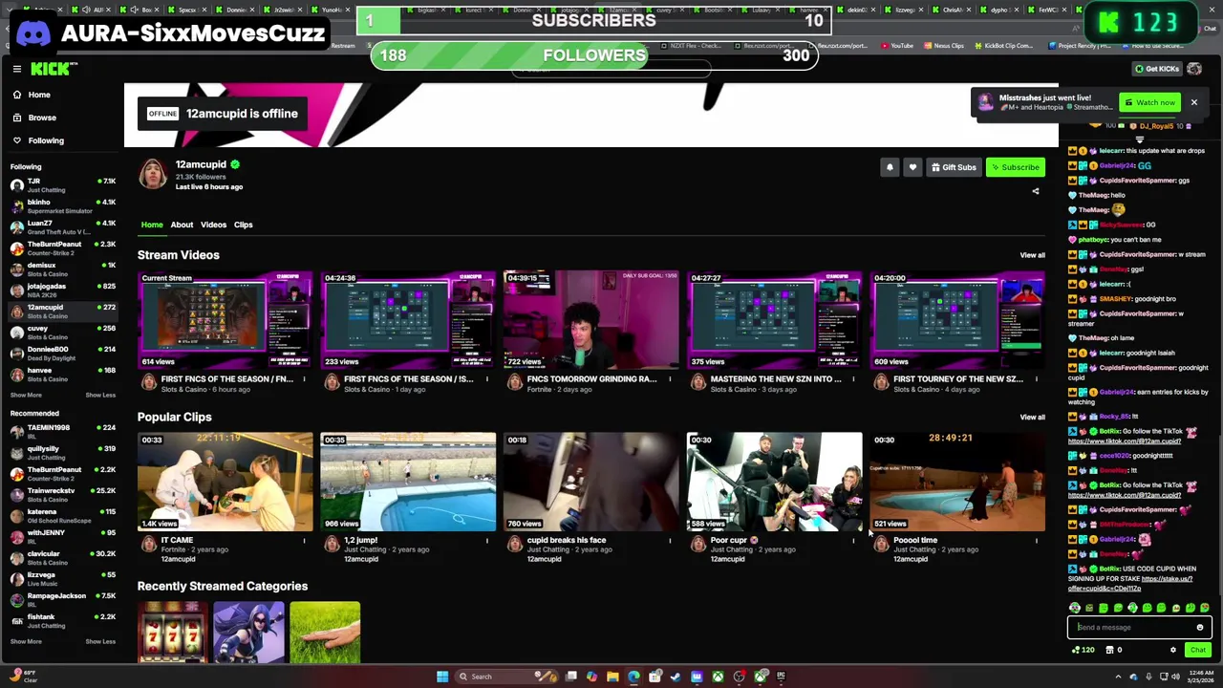The width and height of the screenshot is (1223, 688).
Task: Open Trainwreckstv in Recommended list
Action: click(62, 494)
